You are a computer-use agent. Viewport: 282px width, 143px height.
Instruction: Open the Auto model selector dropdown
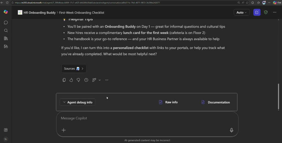[x=242, y=12]
